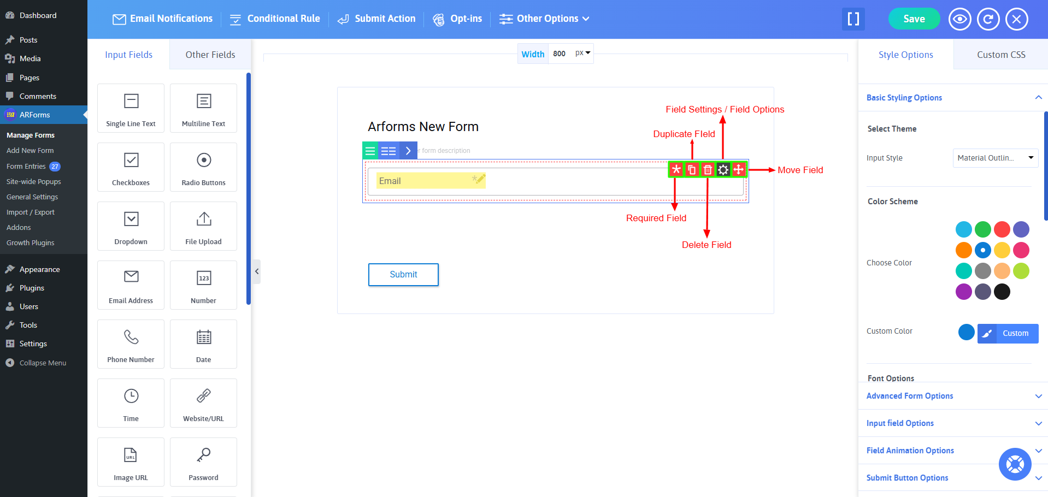Switch to the Custom CSS tab

pyautogui.click(x=1000, y=55)
